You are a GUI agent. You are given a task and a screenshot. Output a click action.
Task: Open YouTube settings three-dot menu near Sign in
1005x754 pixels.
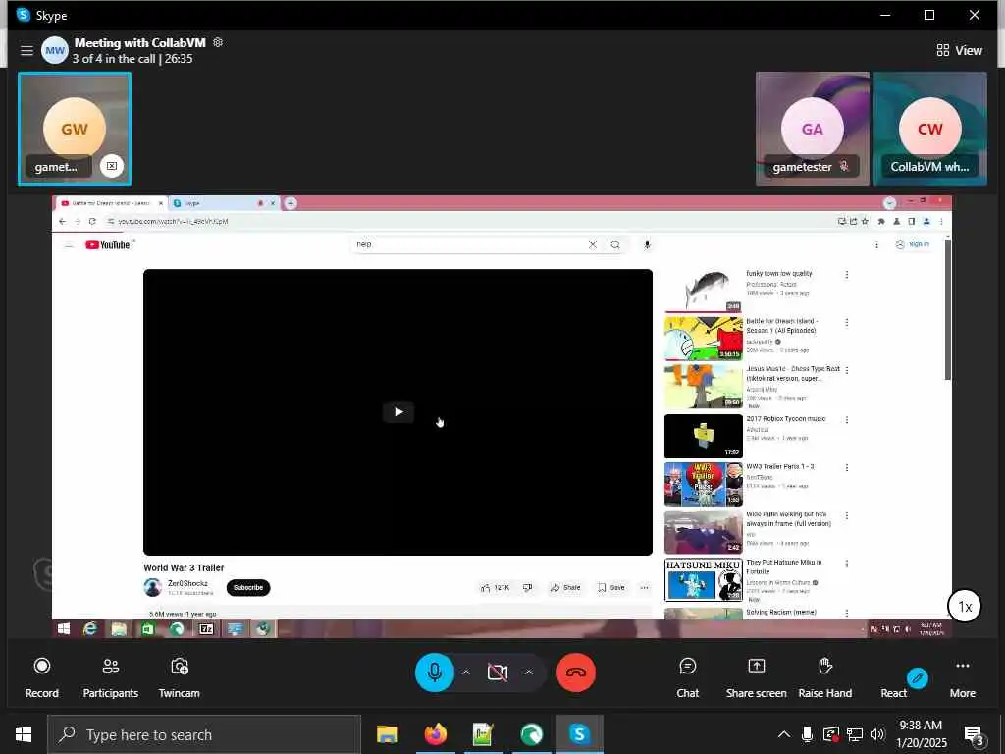[x=876, y=244]
